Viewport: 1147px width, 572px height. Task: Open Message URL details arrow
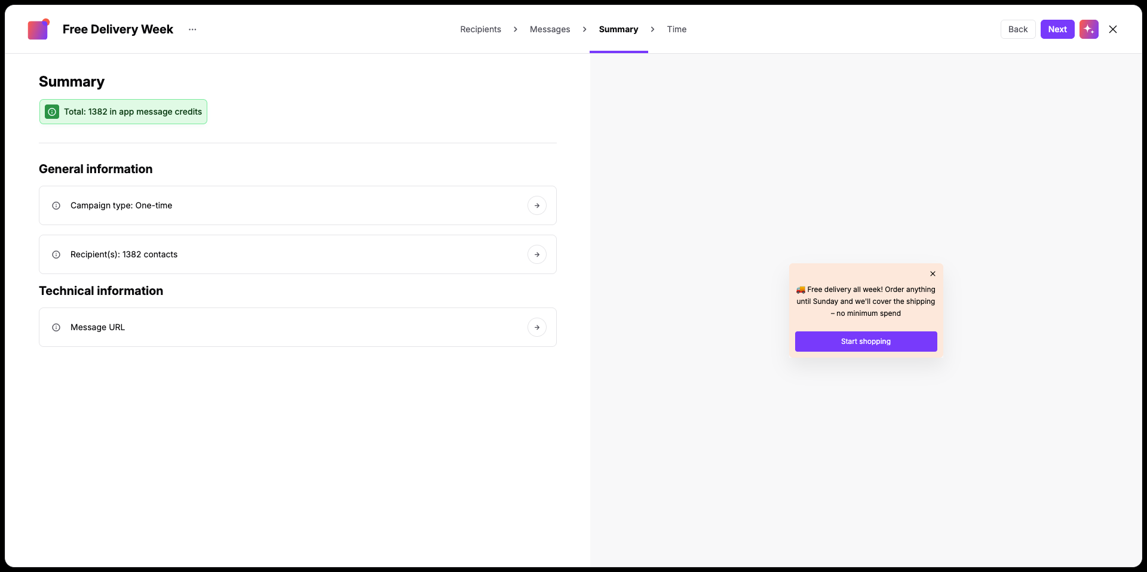pos(536,327)
